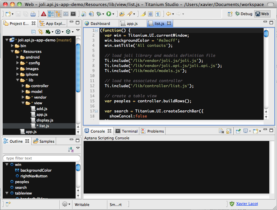
Task: Collapse the Resources folder
Action: [12, 51]
